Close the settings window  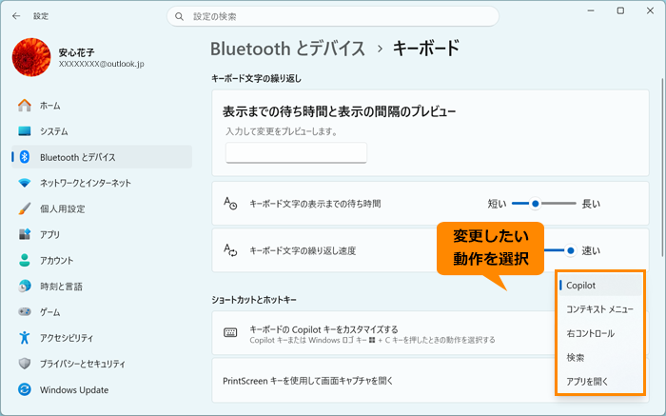pos(650,10)
